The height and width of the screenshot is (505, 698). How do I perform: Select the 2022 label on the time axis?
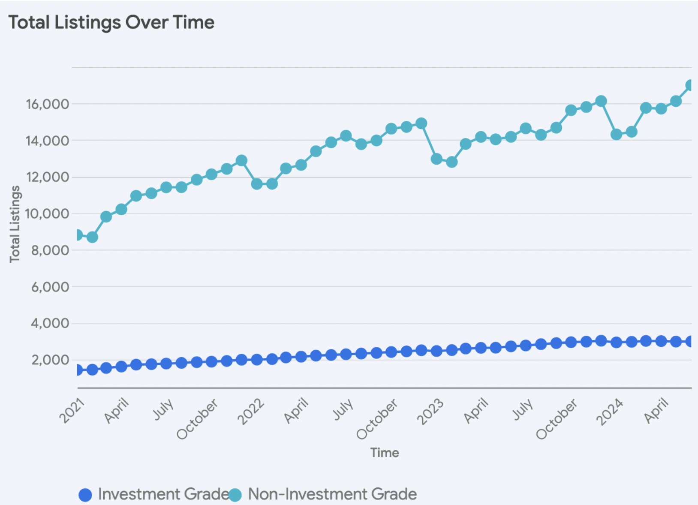(252, 412)
